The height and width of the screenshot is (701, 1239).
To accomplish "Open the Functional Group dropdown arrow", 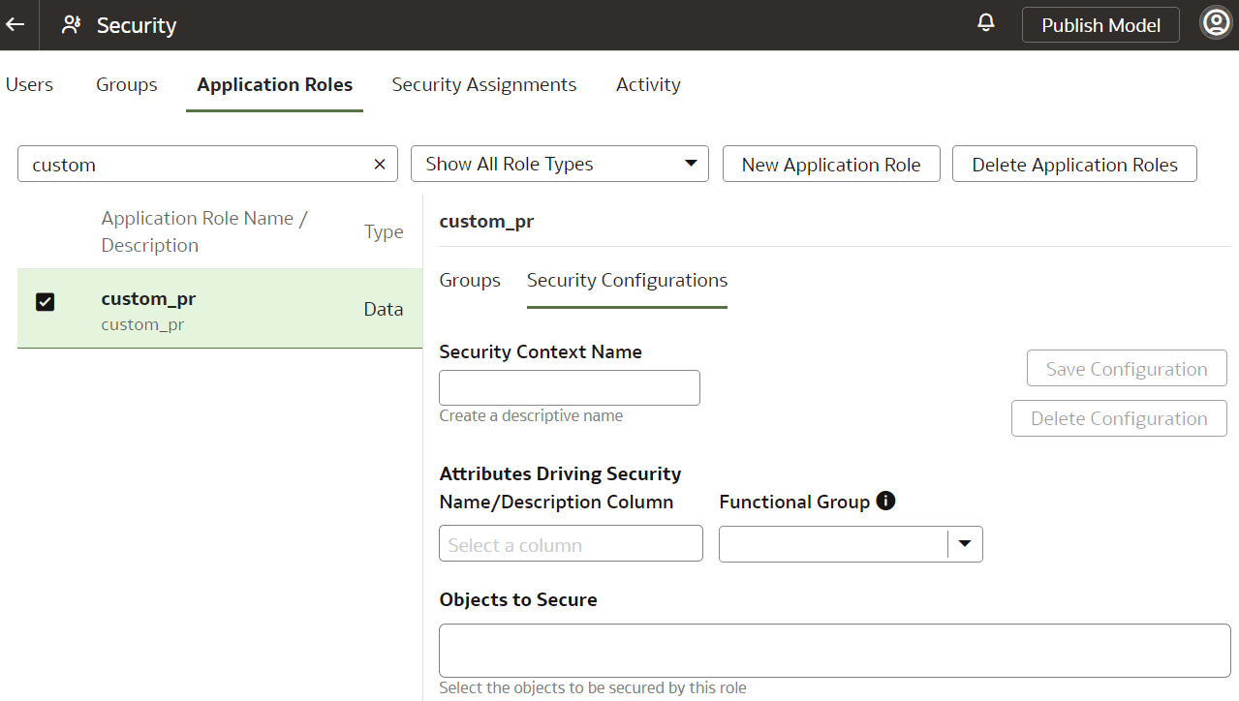I will [964, 544].
